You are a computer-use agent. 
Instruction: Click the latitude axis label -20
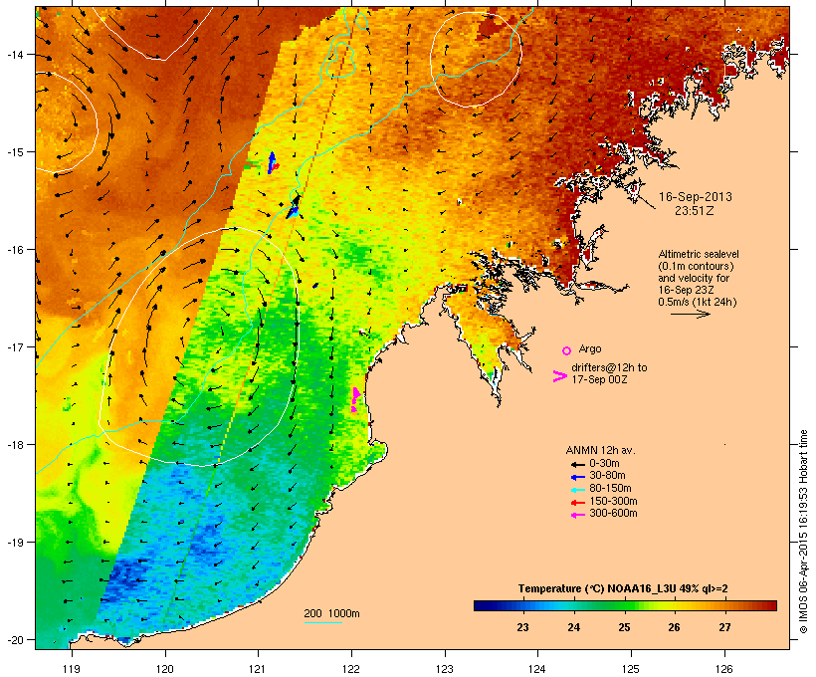coord(14,639)
